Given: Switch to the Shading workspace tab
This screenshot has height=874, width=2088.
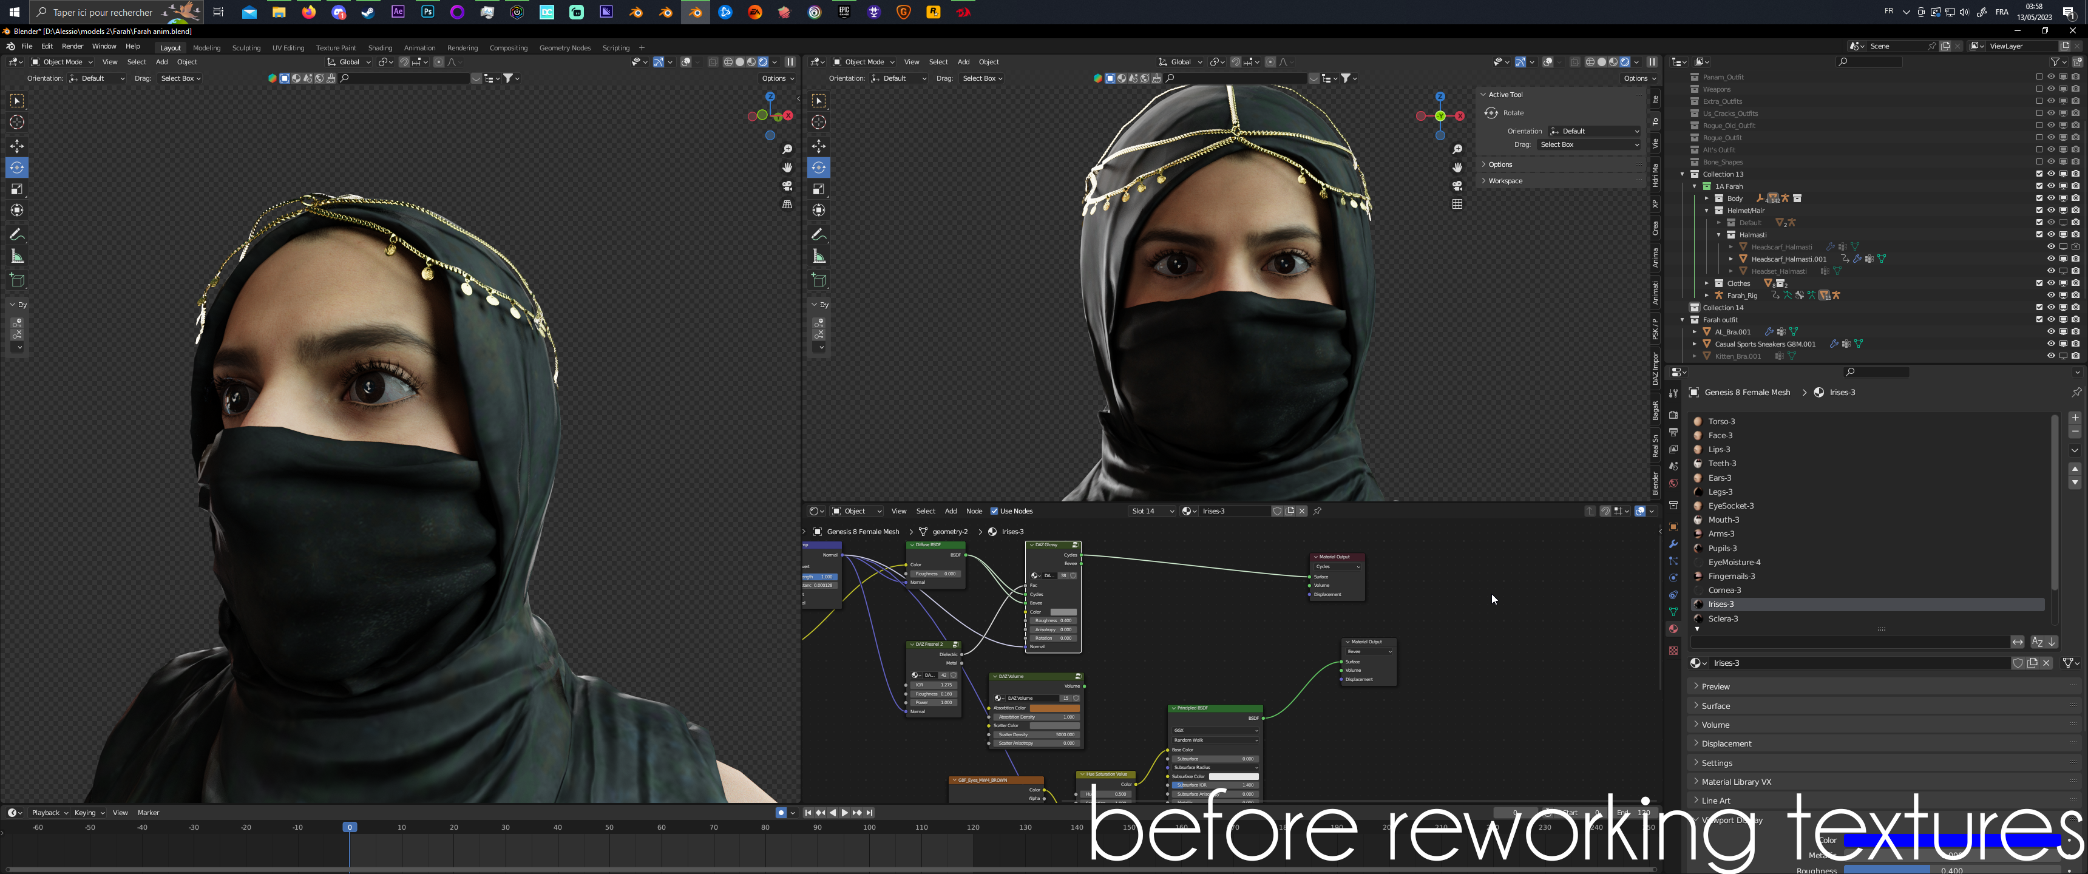Looking at the screenshot, I should [379, 48].
